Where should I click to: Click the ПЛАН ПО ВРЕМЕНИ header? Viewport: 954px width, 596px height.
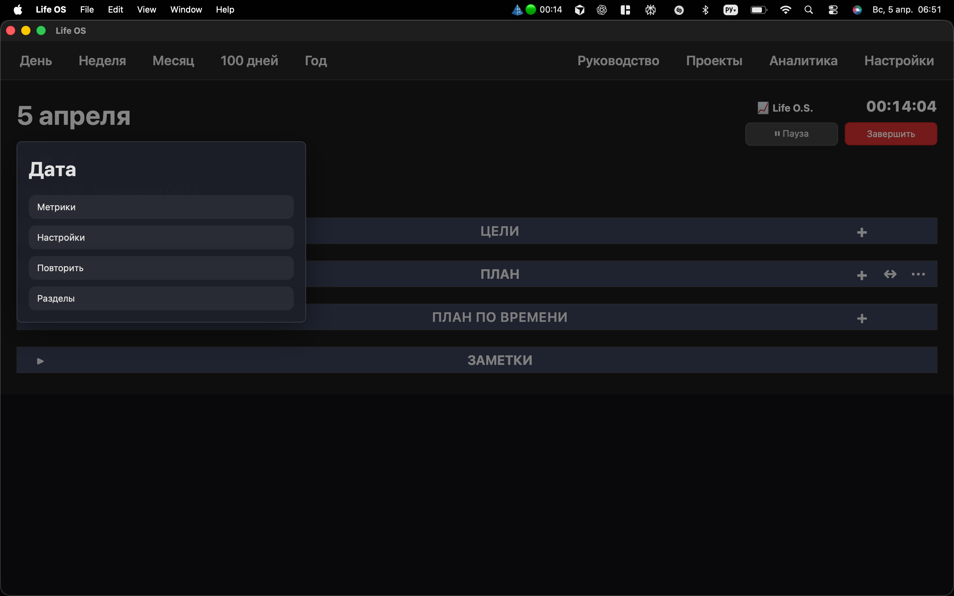500,317
